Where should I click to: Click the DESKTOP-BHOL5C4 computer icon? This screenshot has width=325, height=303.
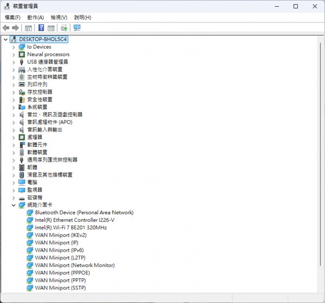point(14,39)
